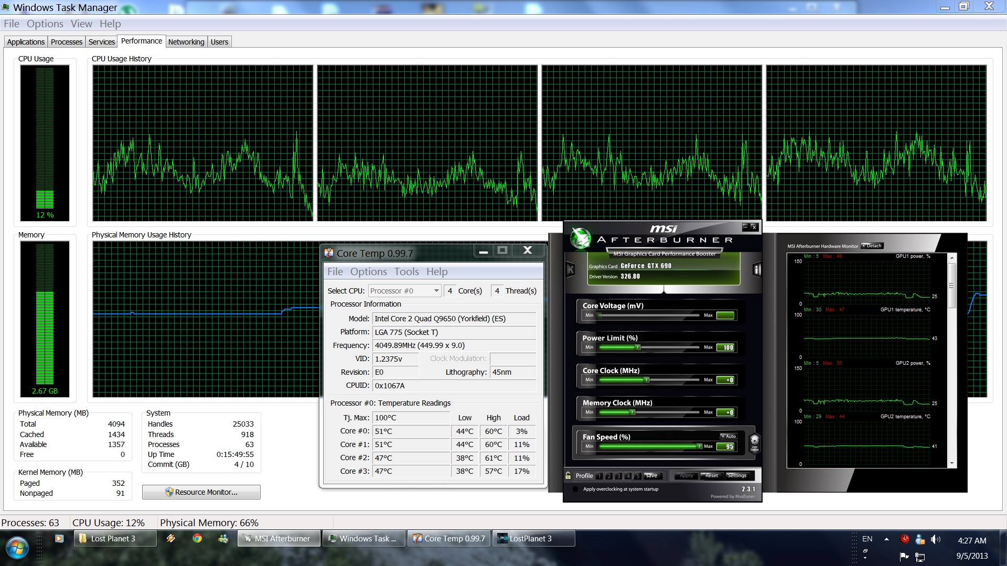Click the Core Clock slider handle
Screen dimensions: 1007x566
pos(647,380)
